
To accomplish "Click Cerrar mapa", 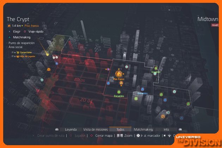I will [x=104, y=136].
